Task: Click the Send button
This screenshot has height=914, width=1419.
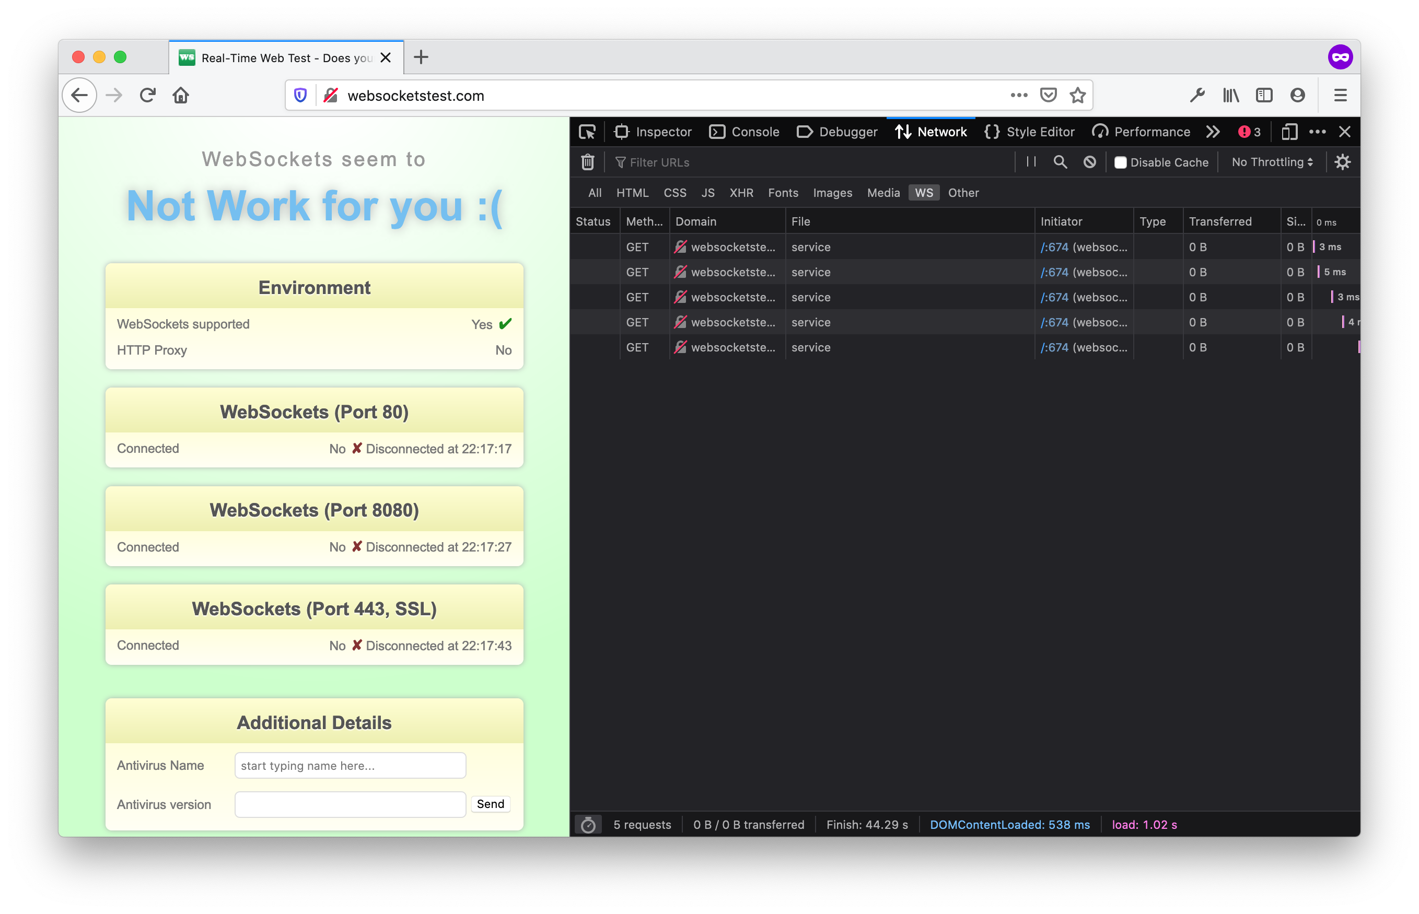Action: click(490, 804)
